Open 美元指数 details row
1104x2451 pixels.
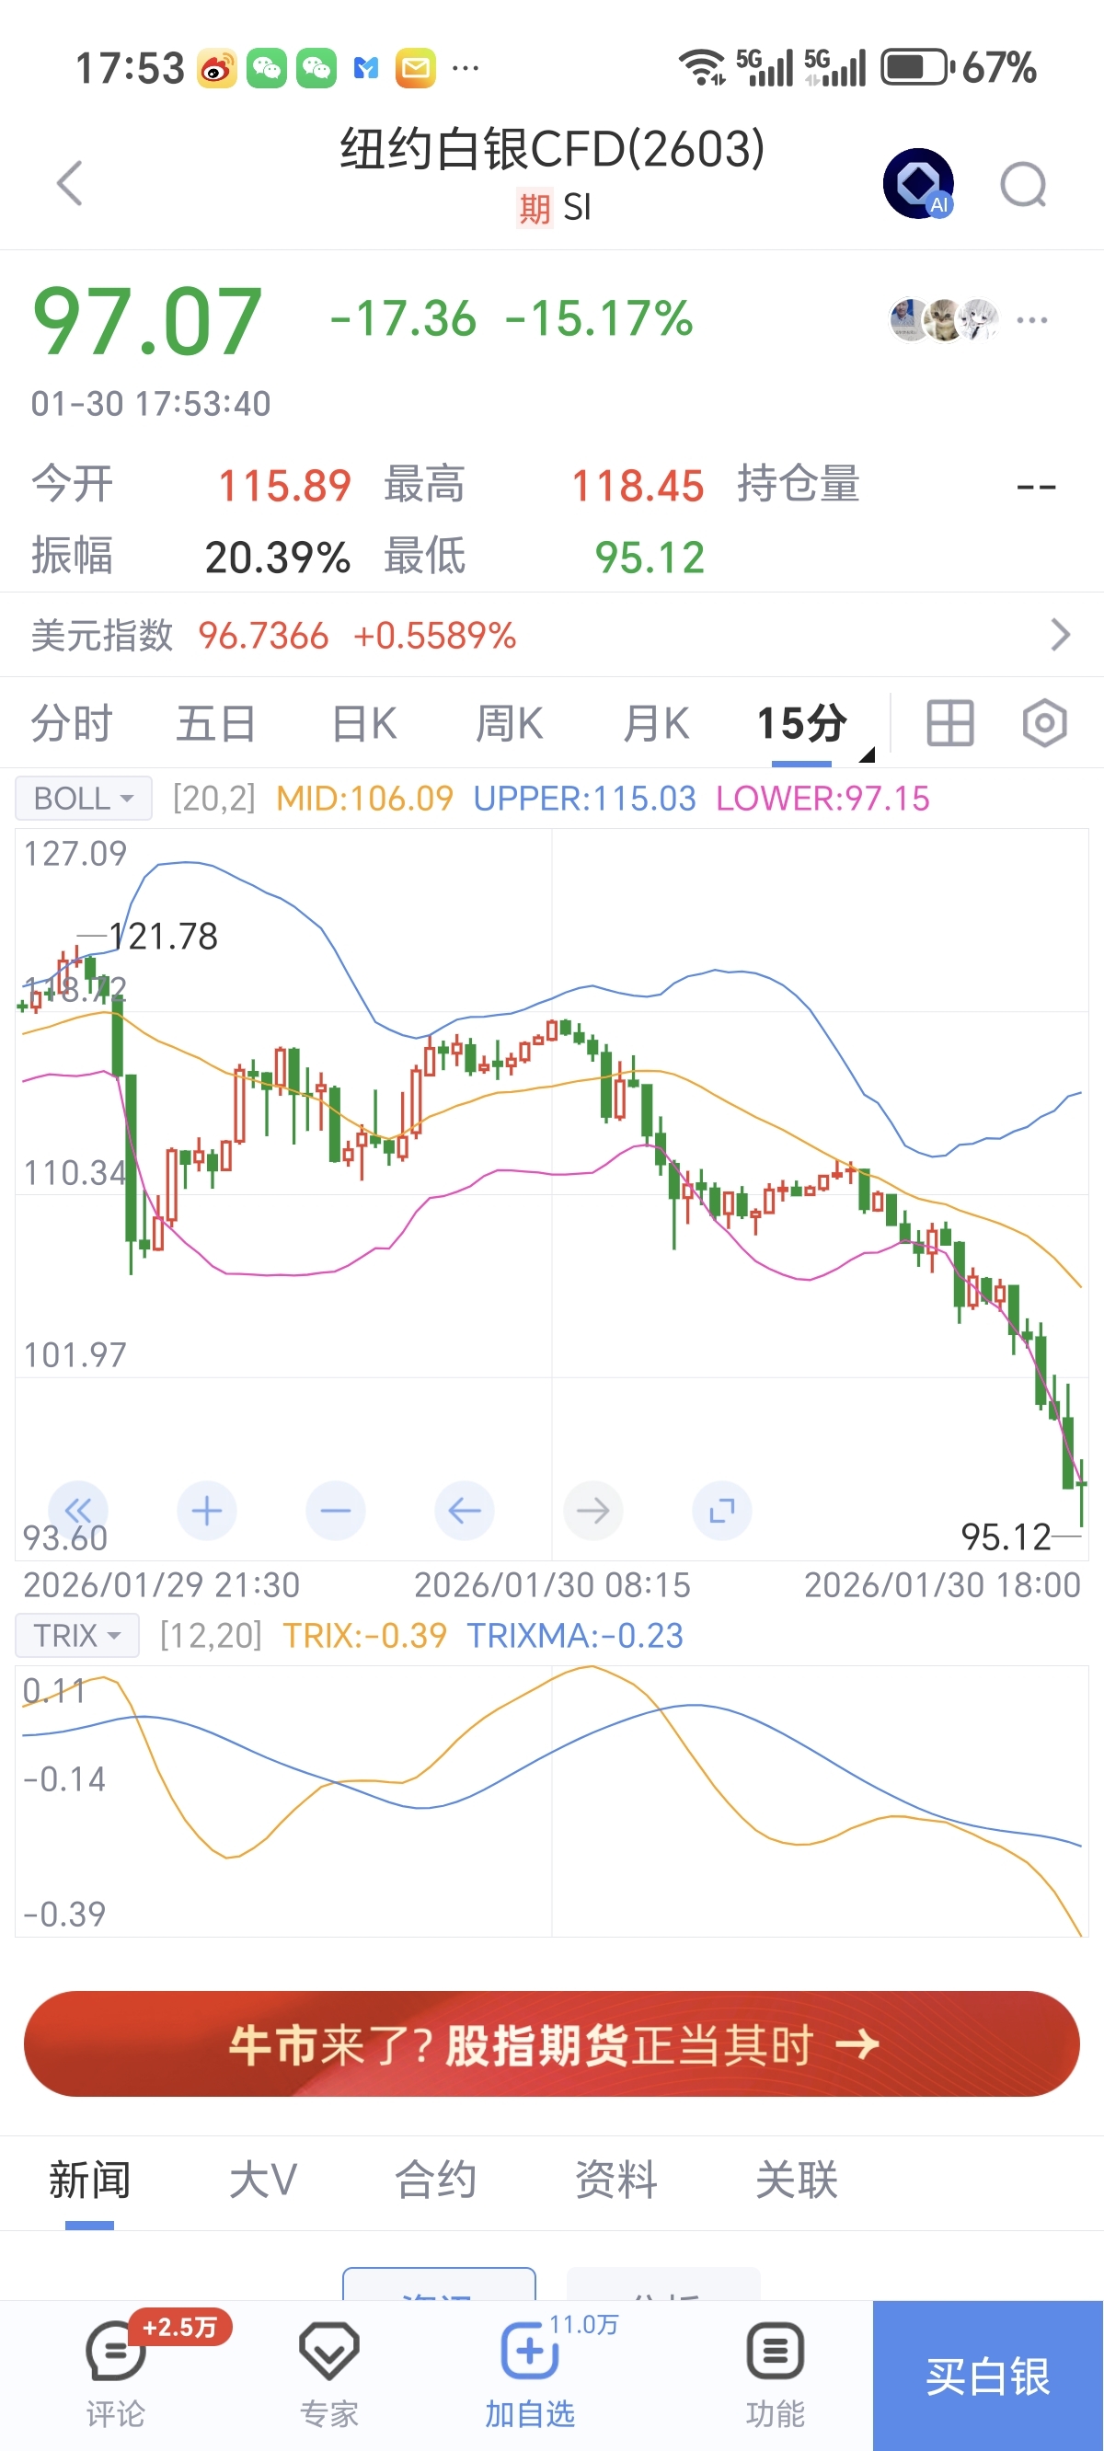pos(552,636)
